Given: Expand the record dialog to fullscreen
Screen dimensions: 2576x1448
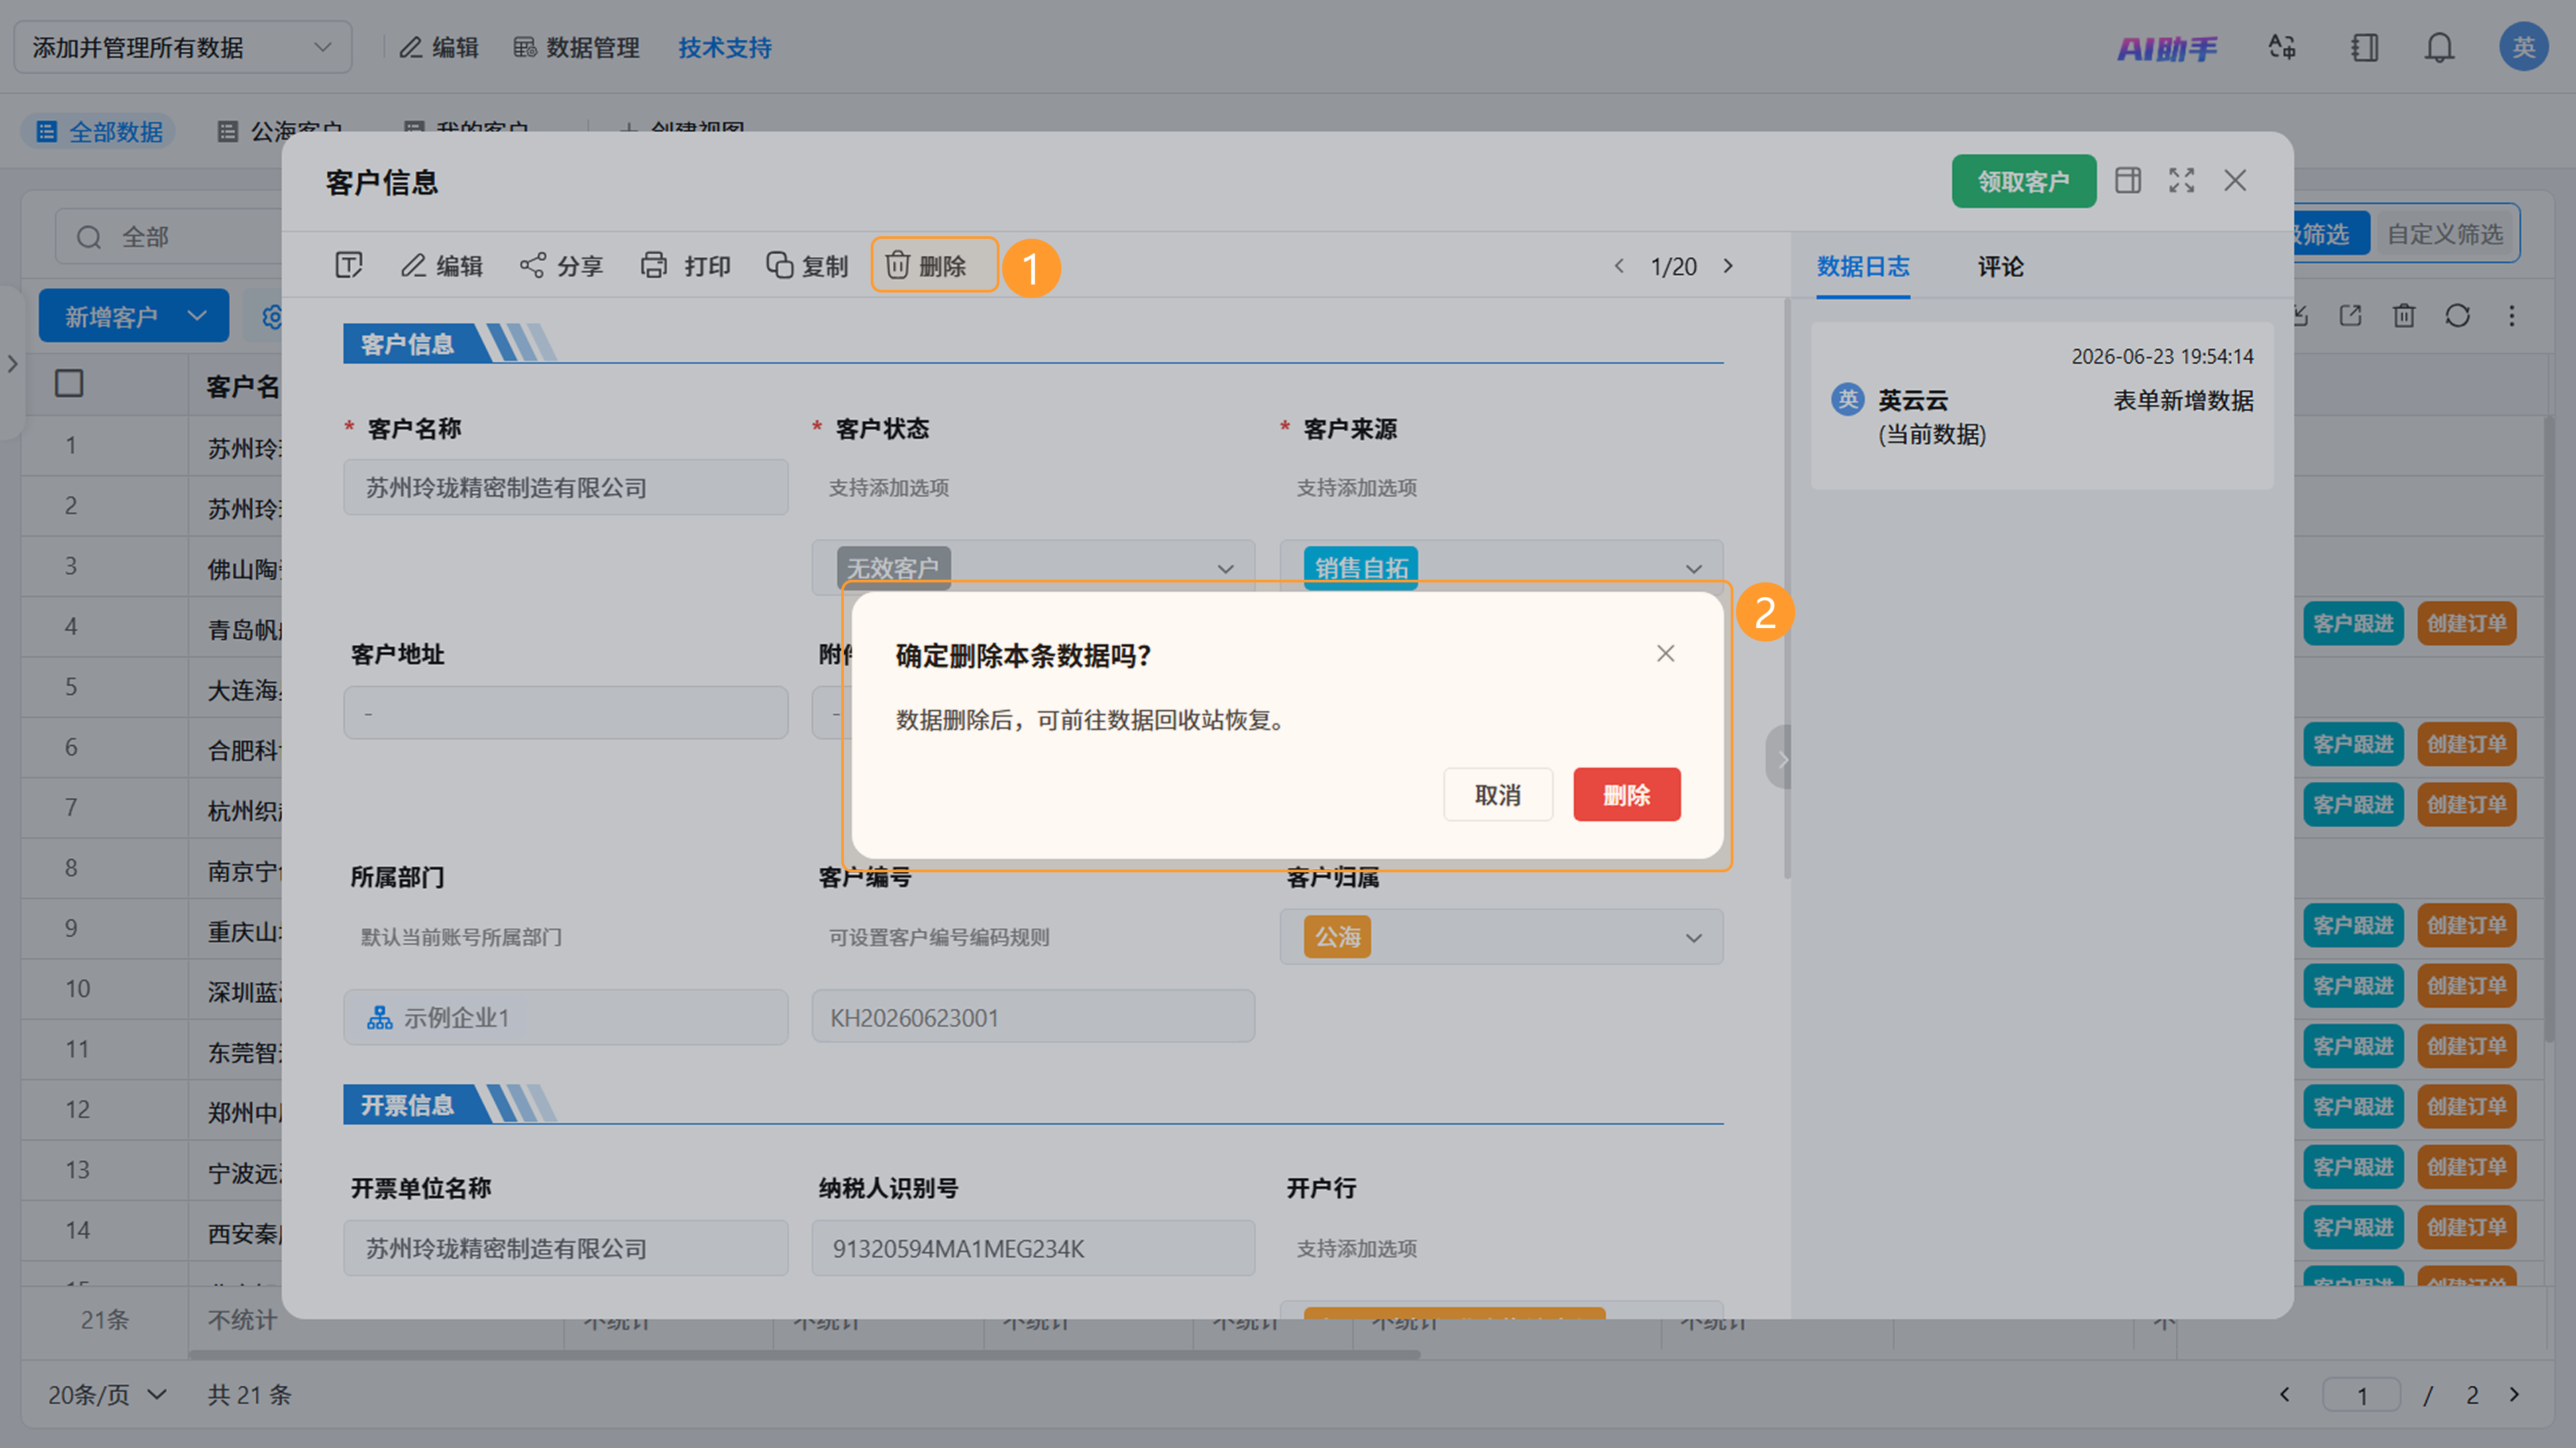Looking at the screenshot, I should [2182, 180].
